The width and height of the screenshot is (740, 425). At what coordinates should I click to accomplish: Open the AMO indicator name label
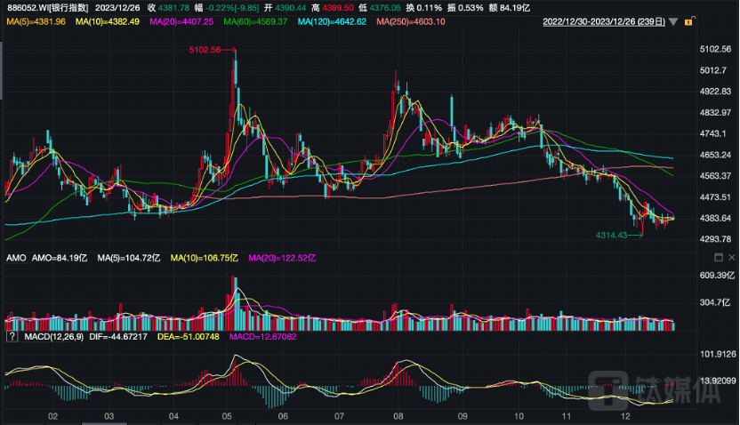[x=15, y=258]
